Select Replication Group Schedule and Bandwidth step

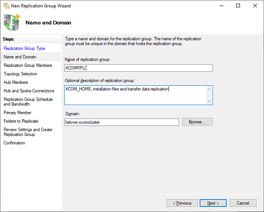(x=28, y=102)
